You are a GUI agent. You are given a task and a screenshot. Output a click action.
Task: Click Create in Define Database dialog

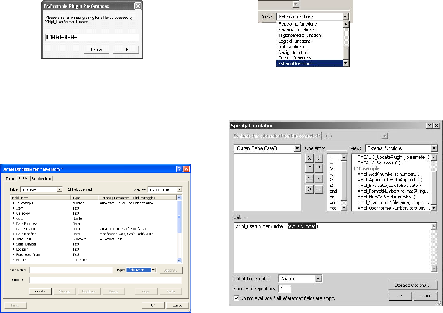pyautogui.click(x=40, y=291)
